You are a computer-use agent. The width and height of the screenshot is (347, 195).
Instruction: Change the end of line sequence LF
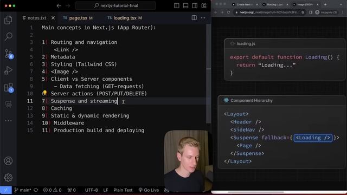tap(106, 190)
